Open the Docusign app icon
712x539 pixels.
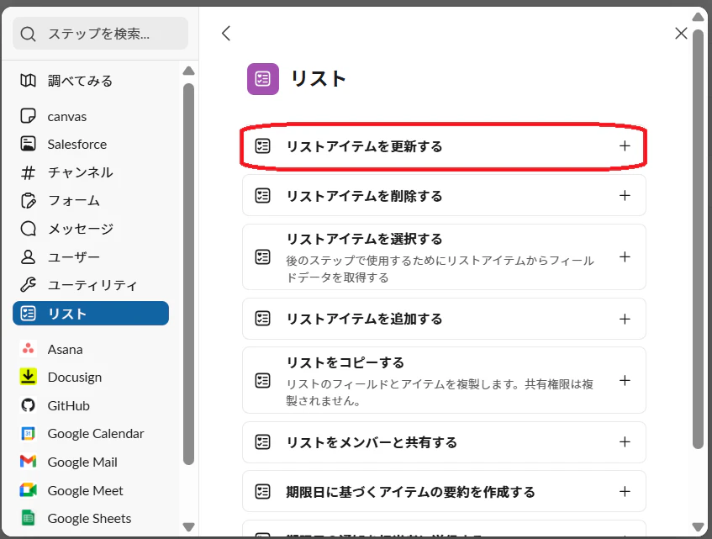[28, 377]
